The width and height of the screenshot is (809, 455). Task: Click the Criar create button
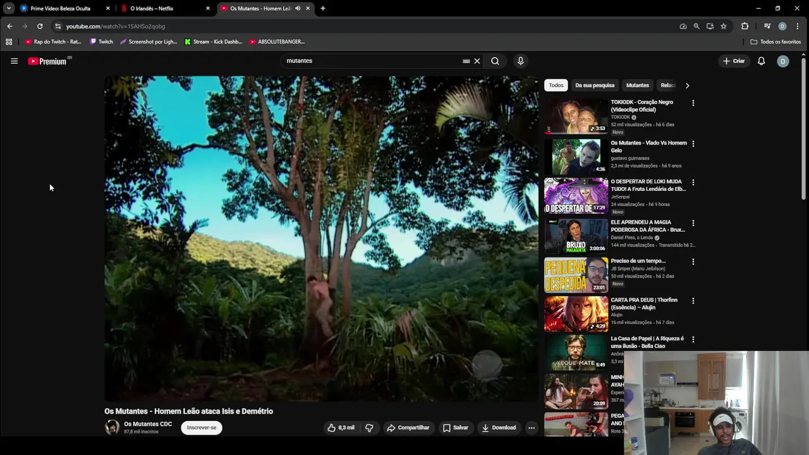pyautogui.click(x=734, y=61)
